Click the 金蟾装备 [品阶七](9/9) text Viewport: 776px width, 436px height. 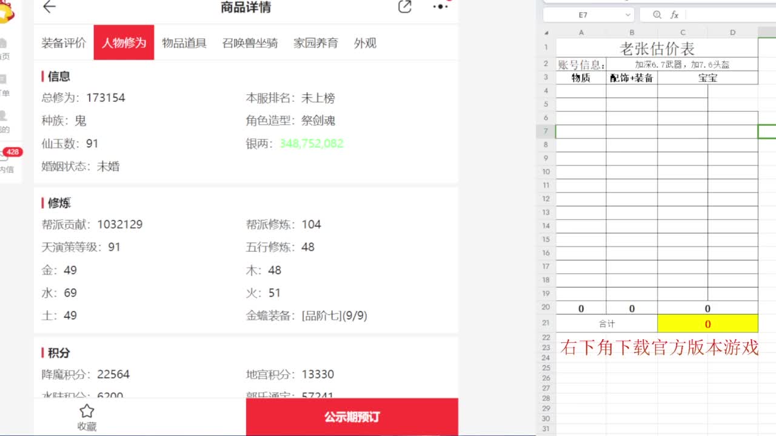click(306, 315)
